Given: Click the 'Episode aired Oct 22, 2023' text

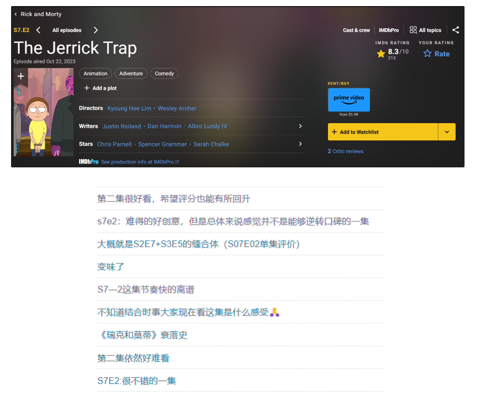Looking at the screenshot, I should click(x=44, y=61).
